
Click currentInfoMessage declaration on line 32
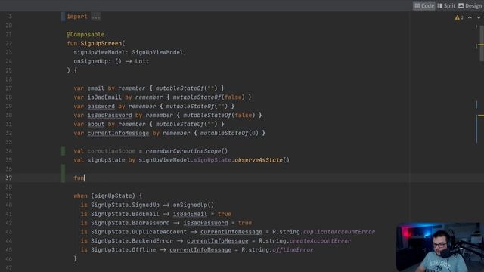(118, 133)
